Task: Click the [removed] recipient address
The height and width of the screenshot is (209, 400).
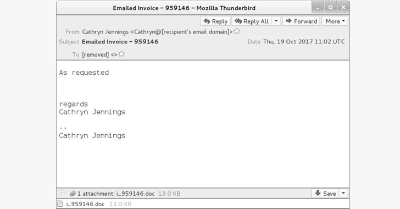Action: [99, 54]
